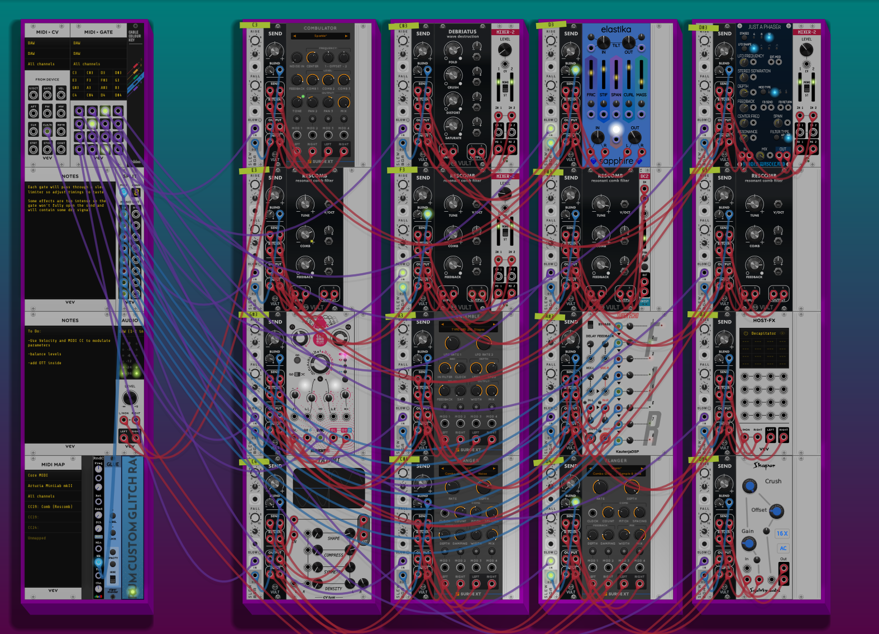Toggle the SLOW switch on the F3 slew module
Viewport: 879px width, 634px height.
(408, 264)
